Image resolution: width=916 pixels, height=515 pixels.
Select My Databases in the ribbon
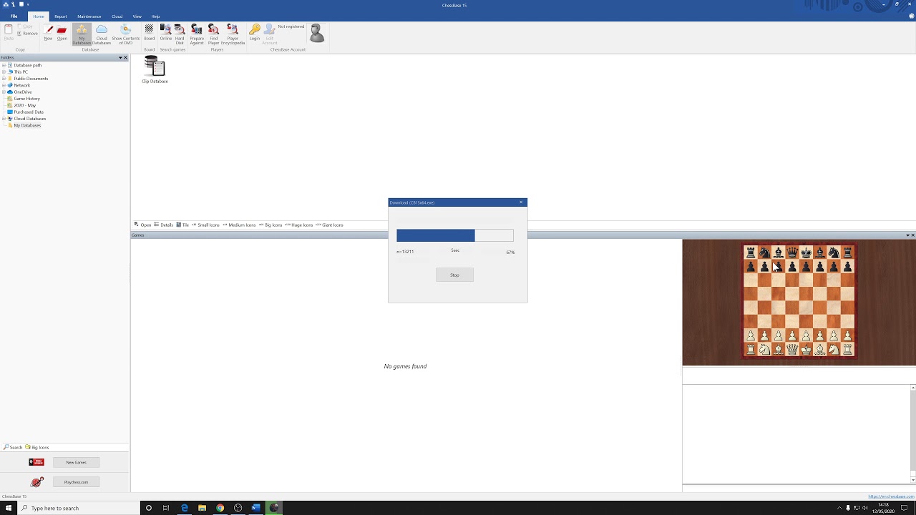82,34
